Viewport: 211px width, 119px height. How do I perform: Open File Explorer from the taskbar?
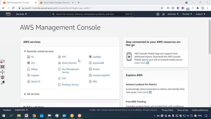tap(19, 116)
